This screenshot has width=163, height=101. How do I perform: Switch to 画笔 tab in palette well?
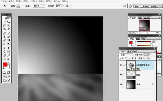(137, 6)
